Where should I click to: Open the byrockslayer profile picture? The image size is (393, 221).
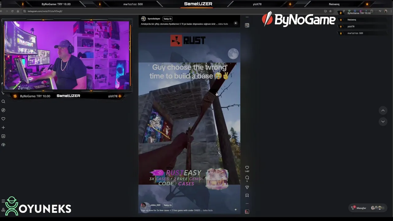[143, 19]
